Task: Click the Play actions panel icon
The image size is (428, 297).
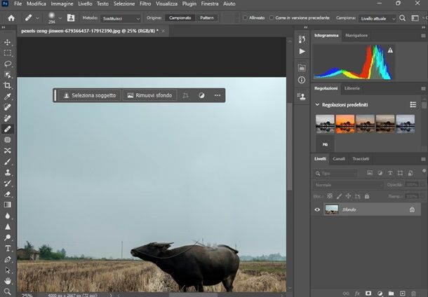Action: (x=302, y=51)
